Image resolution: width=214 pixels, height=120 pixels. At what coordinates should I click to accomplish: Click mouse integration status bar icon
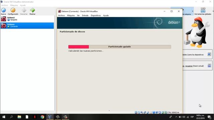tap(163, 113)
